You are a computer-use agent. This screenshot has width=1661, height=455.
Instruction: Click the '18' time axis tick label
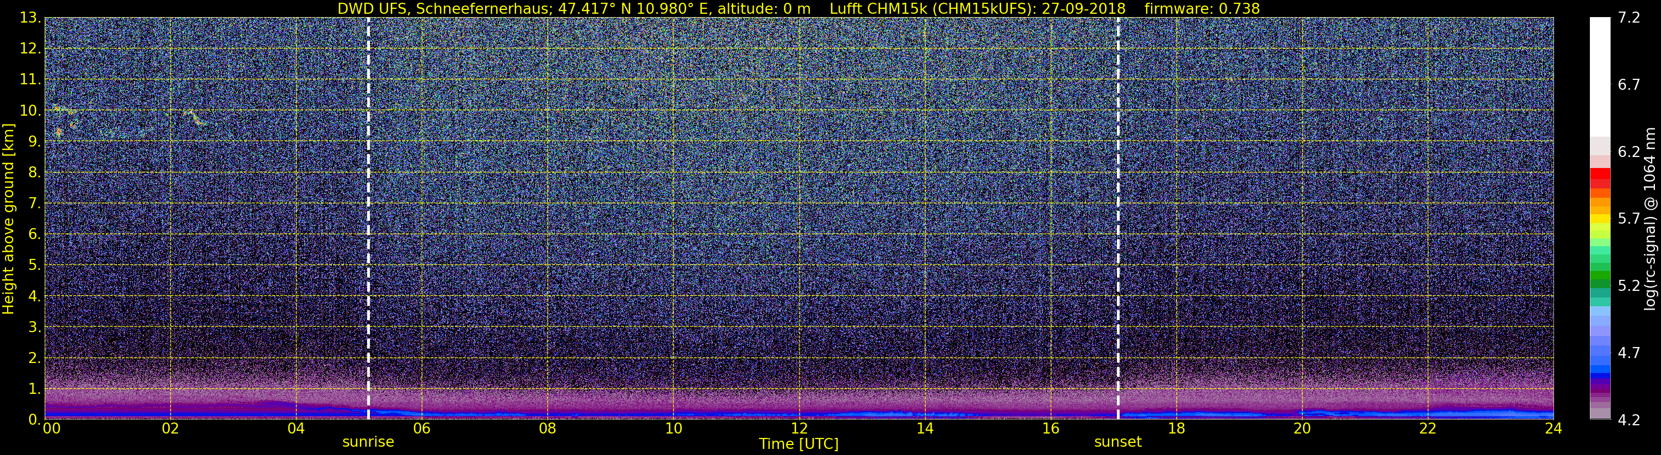(1176, 429)
